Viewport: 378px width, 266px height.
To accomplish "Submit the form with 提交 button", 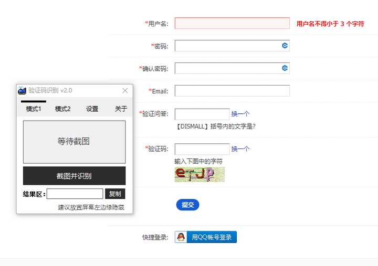I will coord(187,205).
